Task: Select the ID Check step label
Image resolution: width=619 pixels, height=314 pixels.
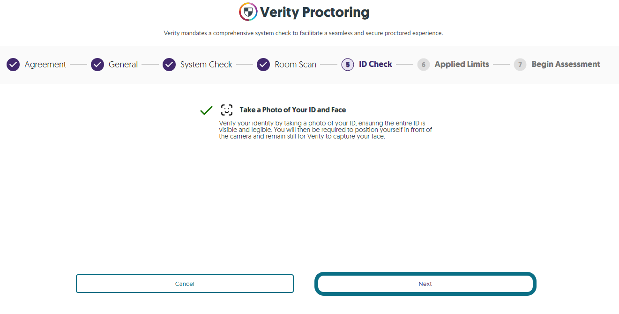Action: [x=376, y=64]
